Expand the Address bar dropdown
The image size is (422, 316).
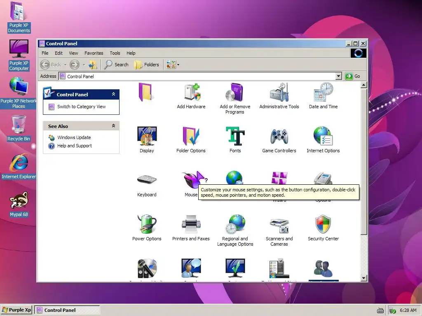pos(339,76)
